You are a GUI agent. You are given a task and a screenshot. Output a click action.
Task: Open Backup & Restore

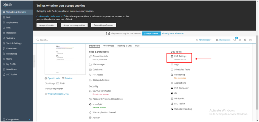click(x=101, y=80)
